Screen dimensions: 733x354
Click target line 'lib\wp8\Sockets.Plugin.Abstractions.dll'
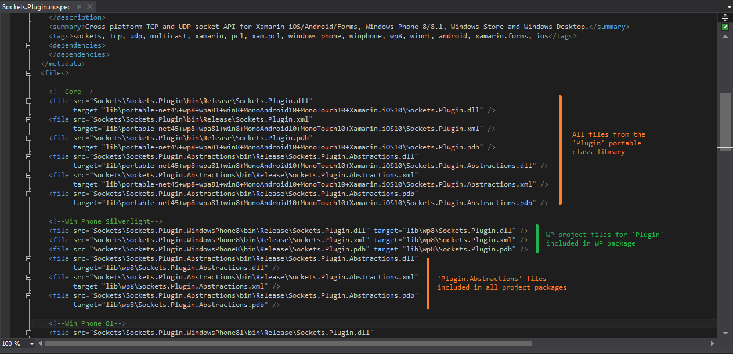(177, 268)
